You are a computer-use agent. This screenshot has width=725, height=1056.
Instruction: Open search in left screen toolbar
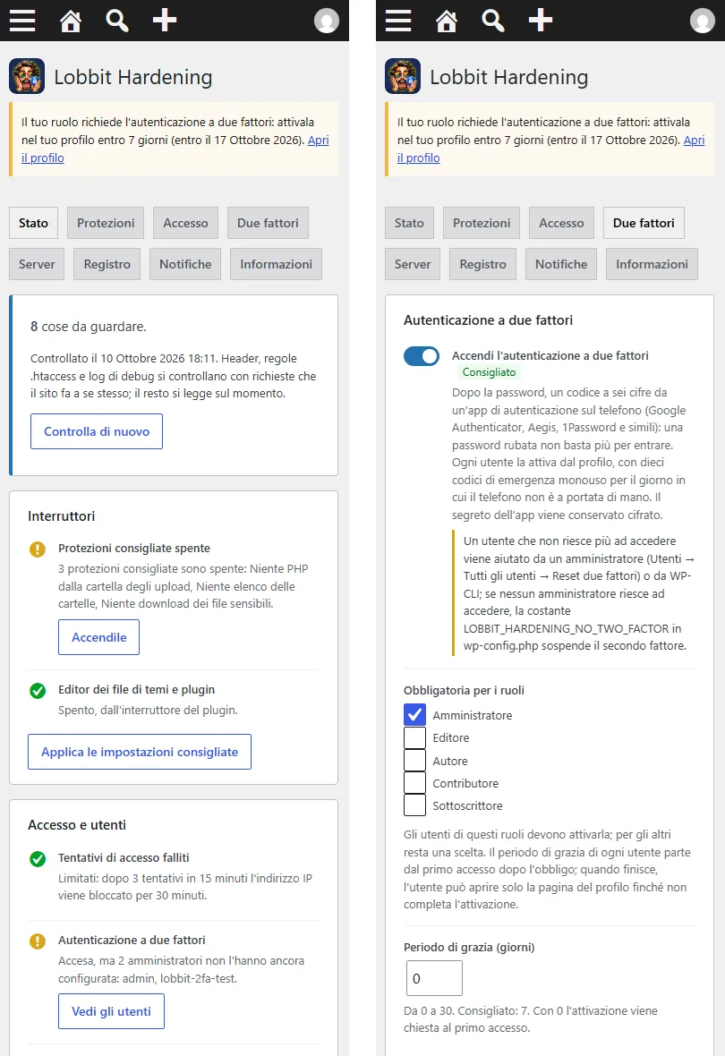(117, 21)
